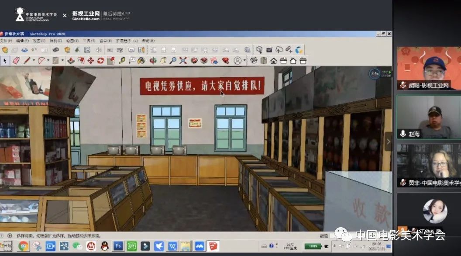Choose the Move tool
The image size is (461, 256).
pos(90,61)
